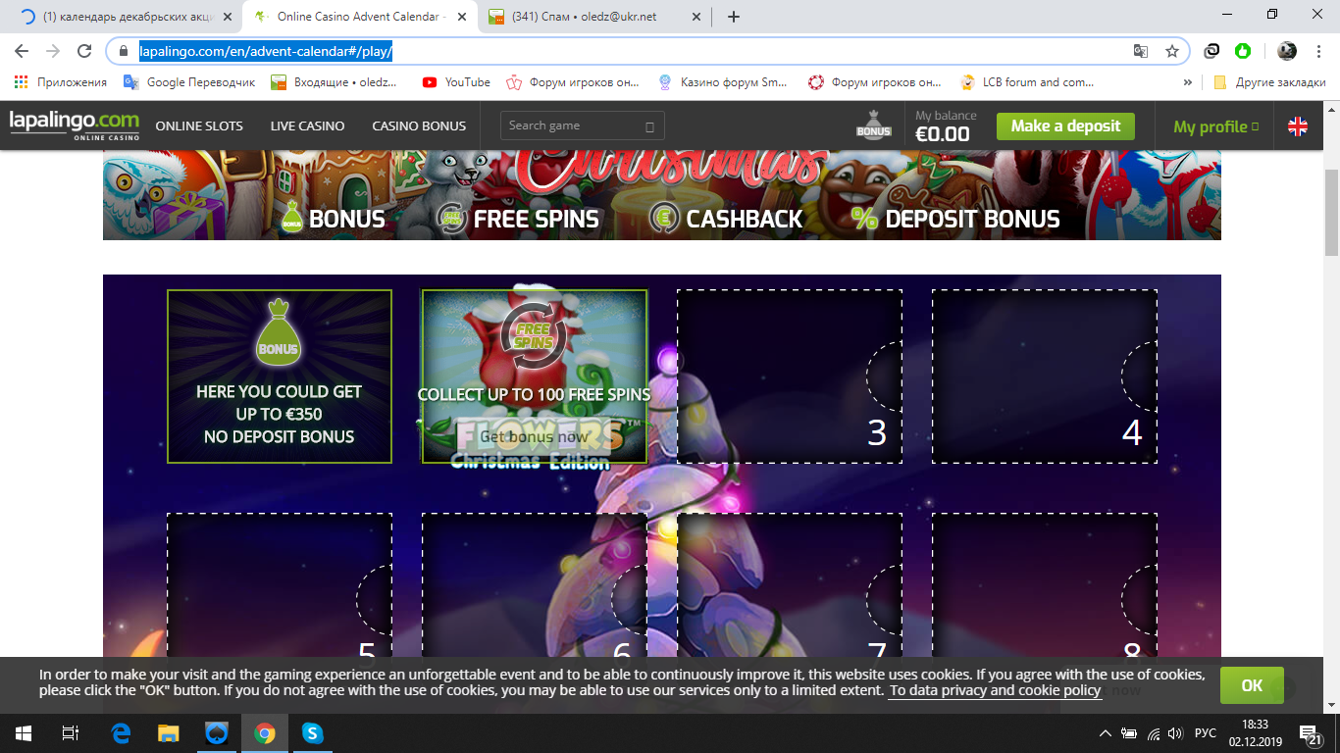Screen dimensions: 1340x753
Task: Click the page vertical scrollbar thumb
Action: click(1332, 211)
